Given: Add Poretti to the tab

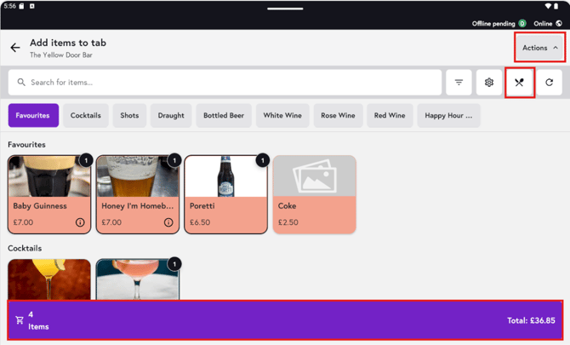Looking at the screenshot, I should click(225, 194).
